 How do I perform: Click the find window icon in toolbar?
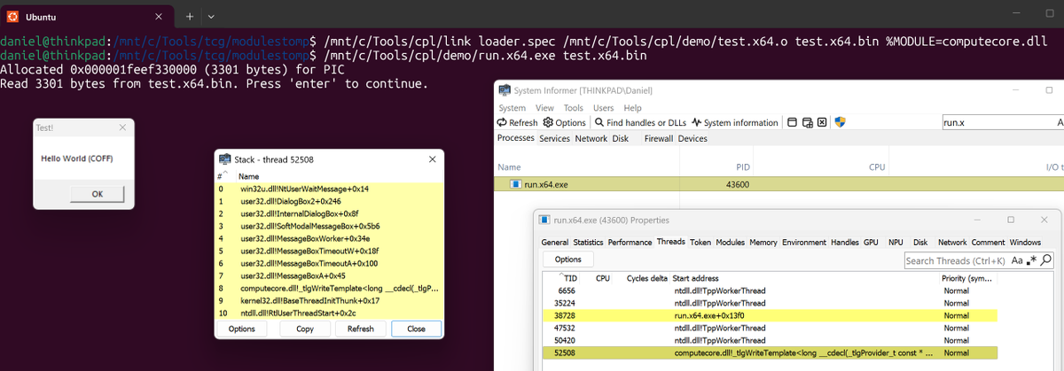tap(793, 122)
